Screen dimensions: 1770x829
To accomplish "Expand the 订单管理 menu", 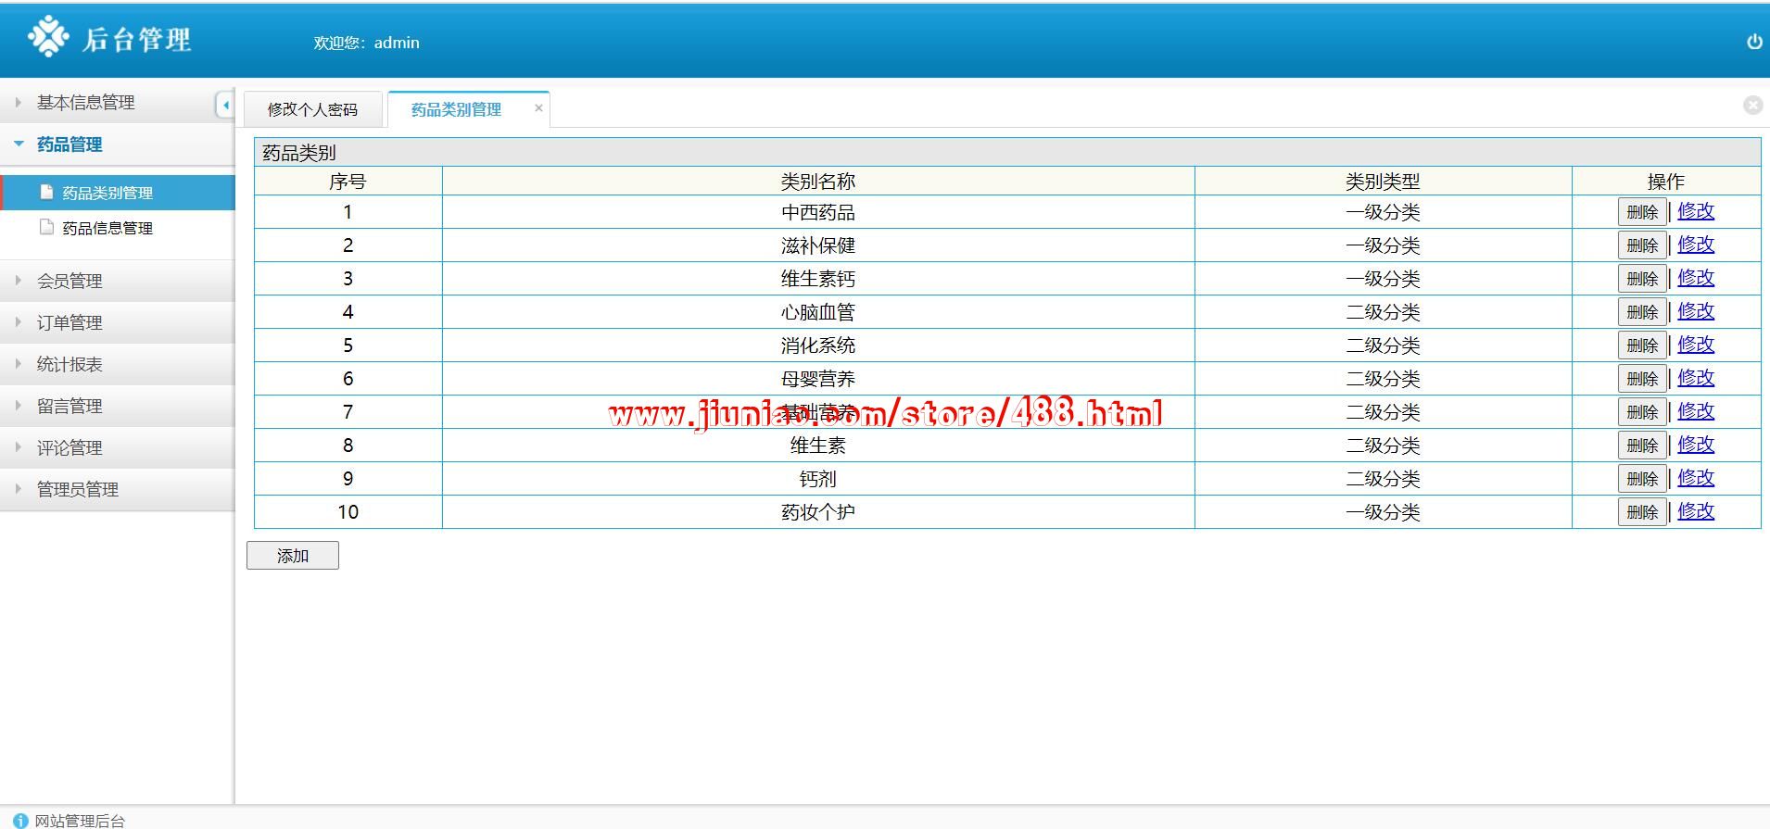I will (x=118, y=322).
